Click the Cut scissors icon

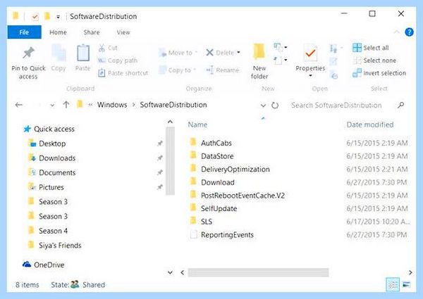pos(102,48)
